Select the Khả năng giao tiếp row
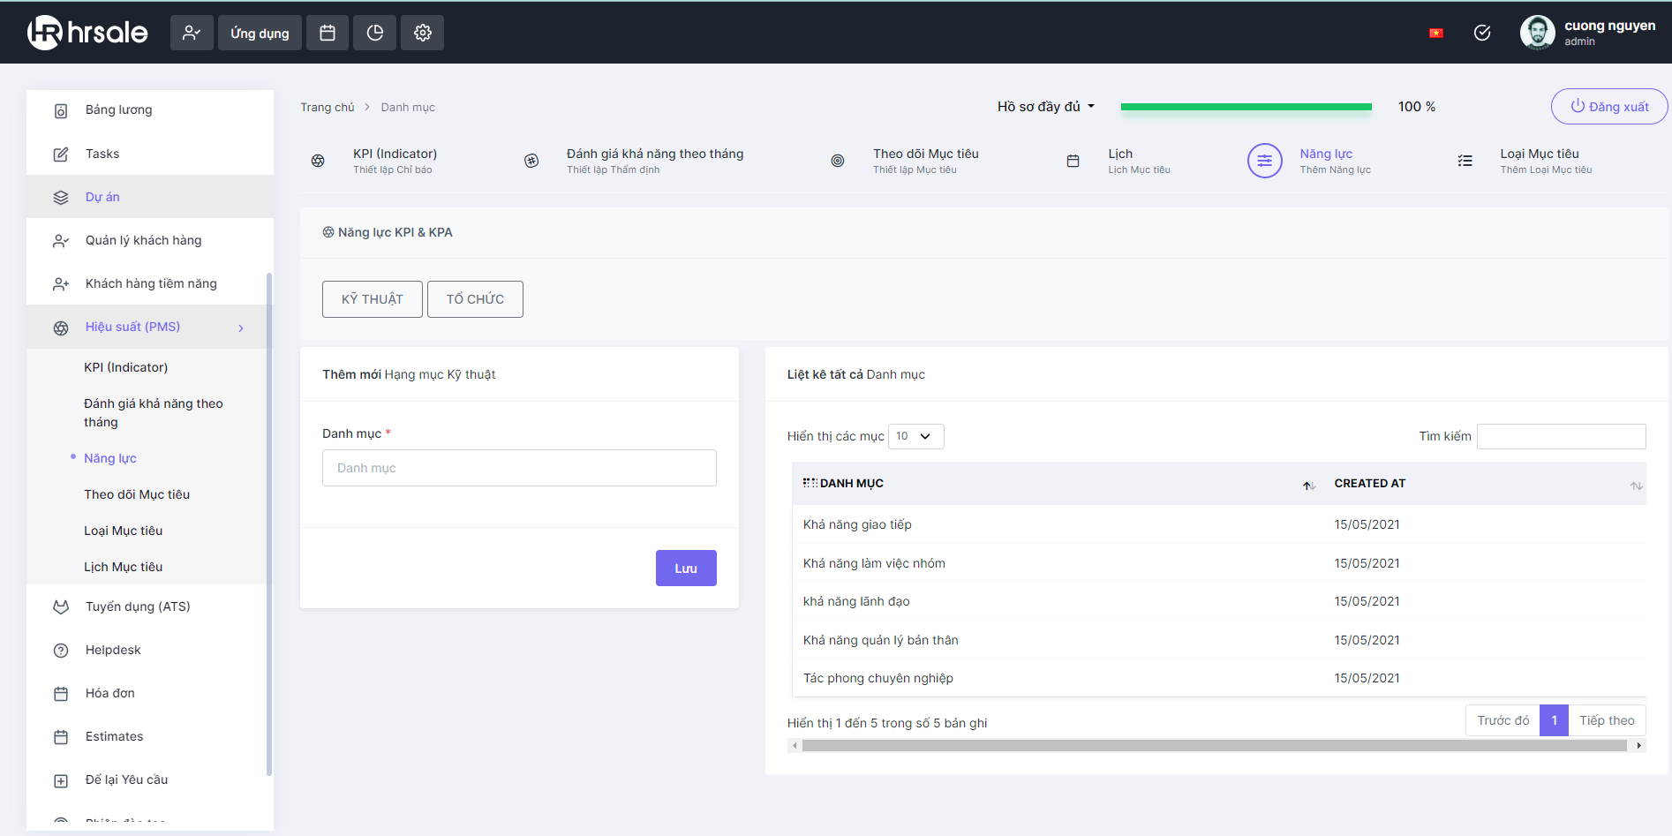The width and height of the screenshot is (1672, 836). coord(1218,524)
